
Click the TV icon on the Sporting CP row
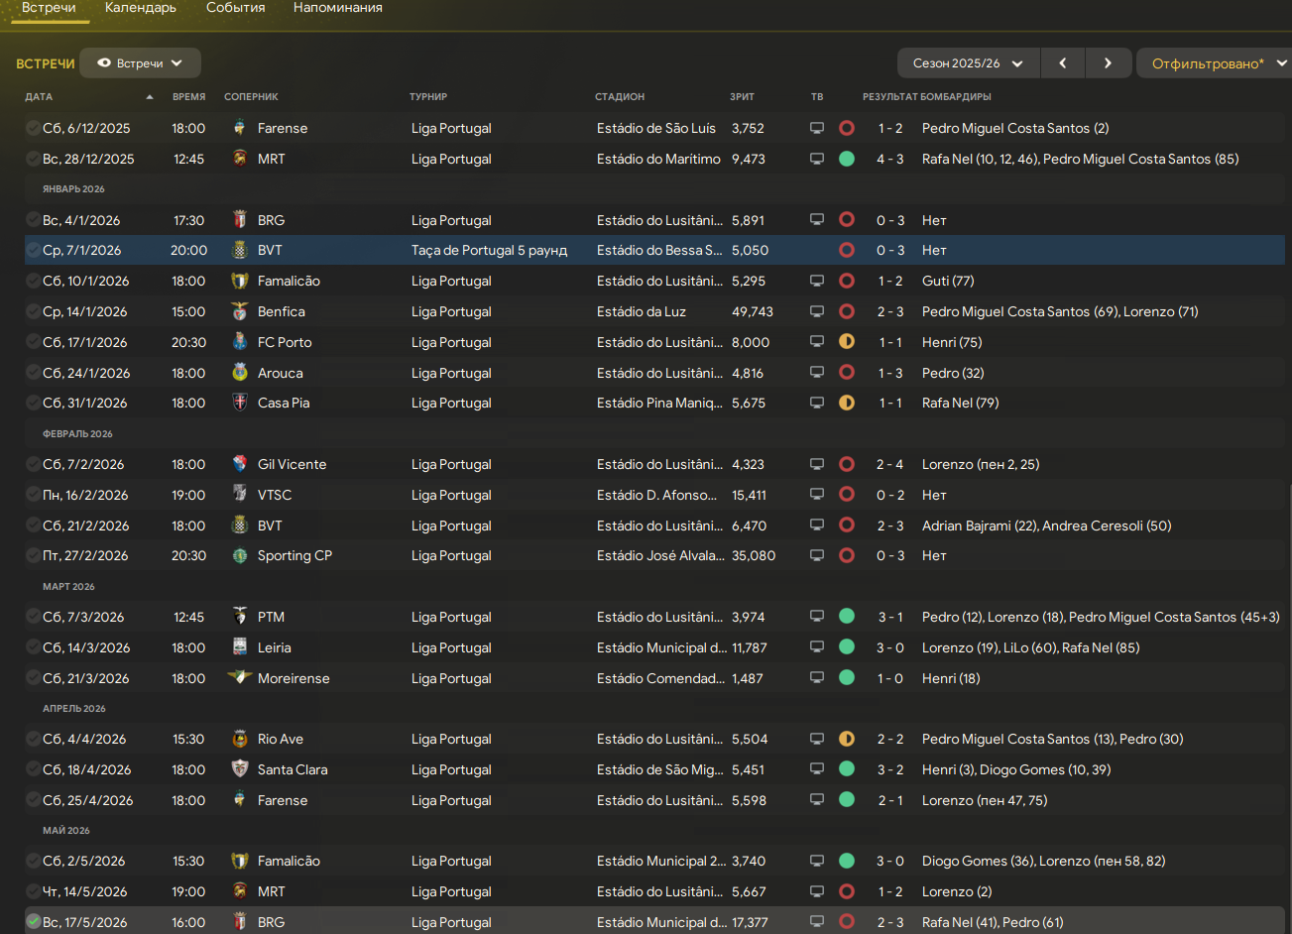(x=817, y=555)
